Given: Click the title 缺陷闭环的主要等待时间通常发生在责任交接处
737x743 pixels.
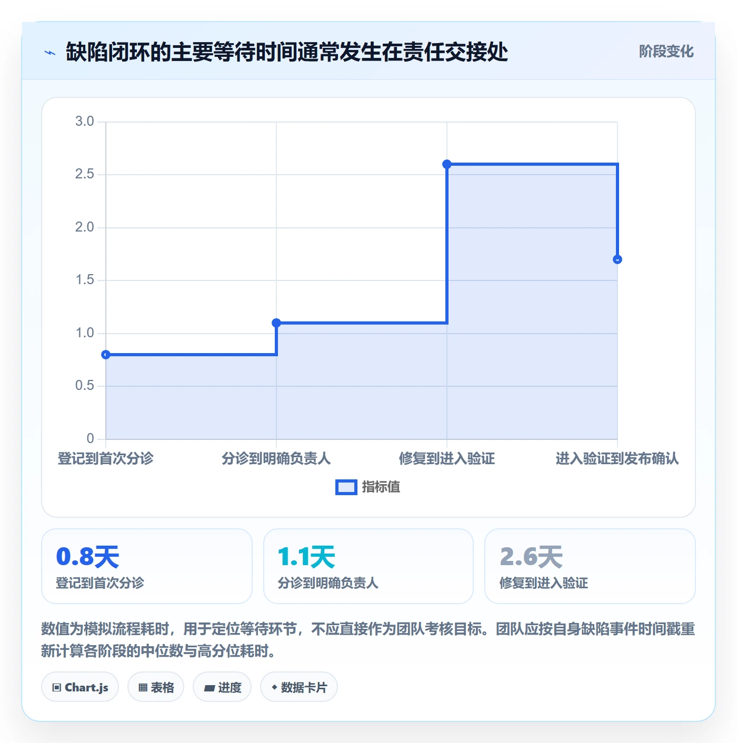Looking at the screenshot, I should point(287,52).
